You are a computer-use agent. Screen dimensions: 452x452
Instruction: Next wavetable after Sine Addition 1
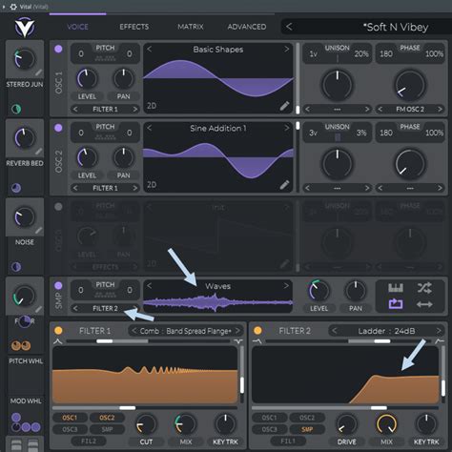click(287, 128)
